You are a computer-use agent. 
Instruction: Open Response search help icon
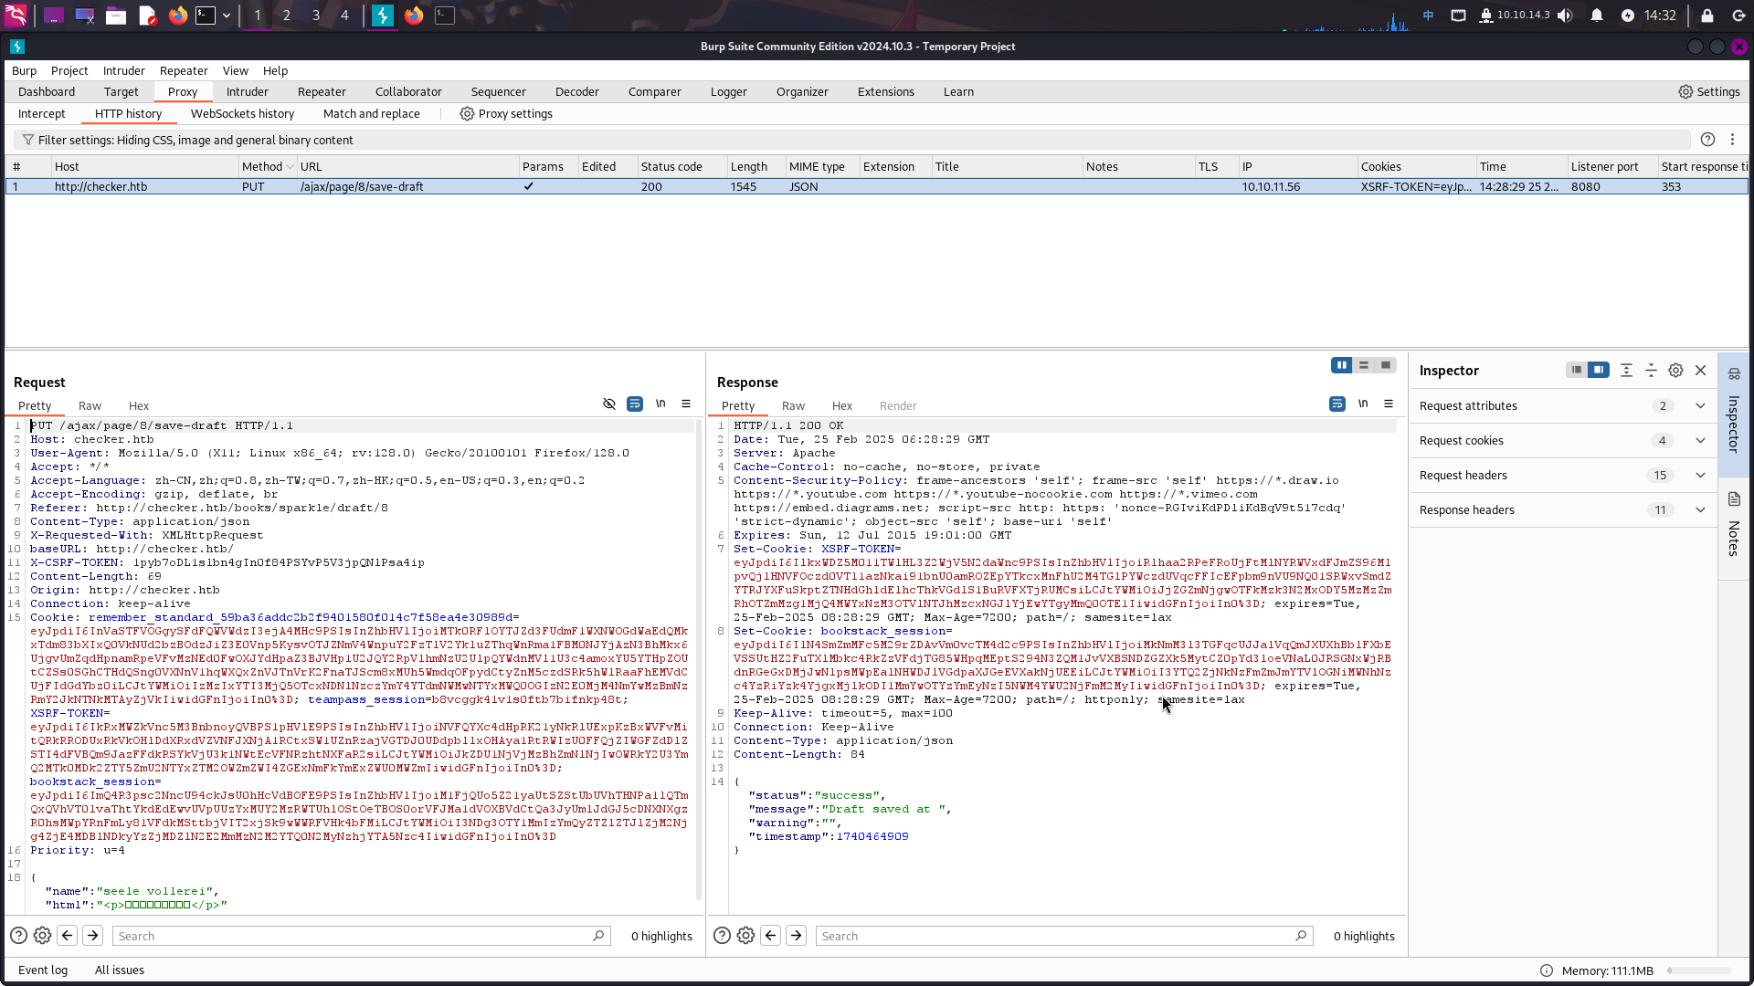coord(722,935)
